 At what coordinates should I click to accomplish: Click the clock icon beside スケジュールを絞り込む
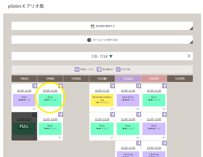click(x=89, y=40)
